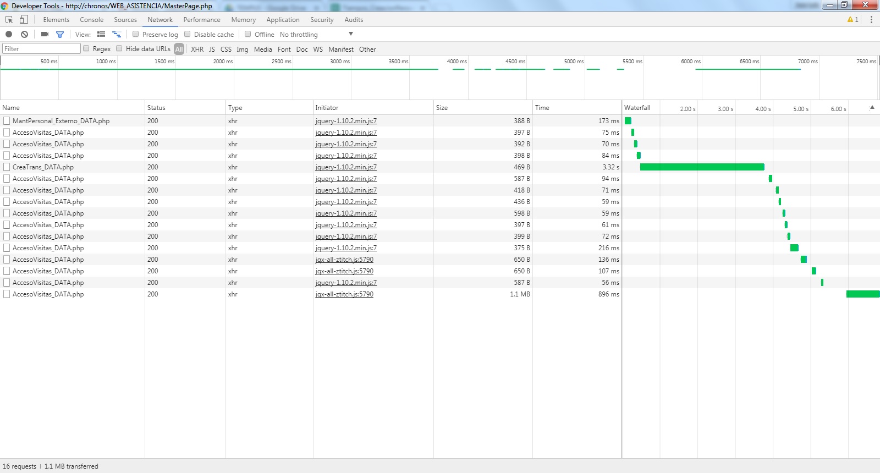The image size is (880, 473).
Task: Open initiator link for CreaTrans_DATA.php
Action: point(346,167)
